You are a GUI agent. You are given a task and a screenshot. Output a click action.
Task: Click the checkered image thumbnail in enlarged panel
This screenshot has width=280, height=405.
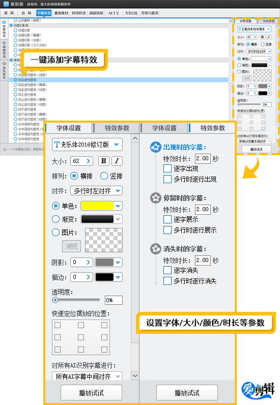(104, 240)
